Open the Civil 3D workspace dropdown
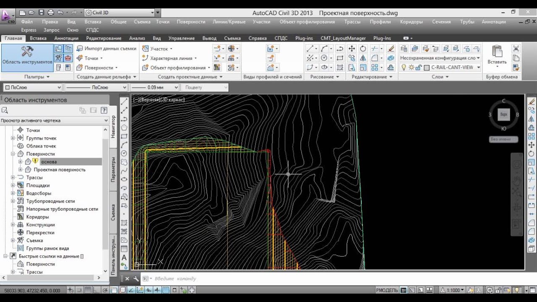The width and height of the screenshot is (537, 302). [119, 13]
